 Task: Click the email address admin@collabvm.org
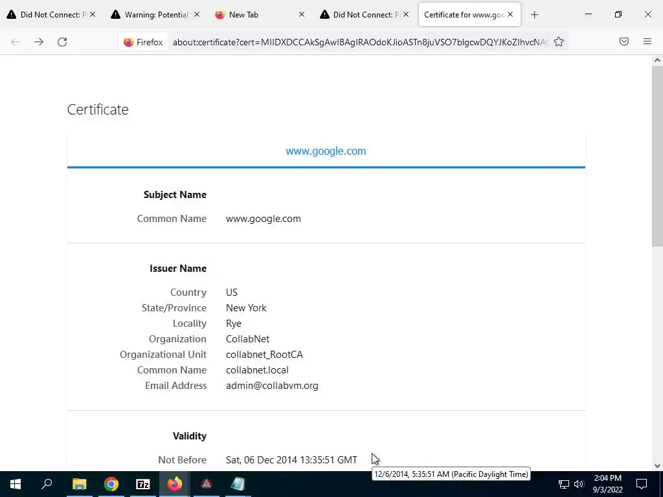[272, 386]
